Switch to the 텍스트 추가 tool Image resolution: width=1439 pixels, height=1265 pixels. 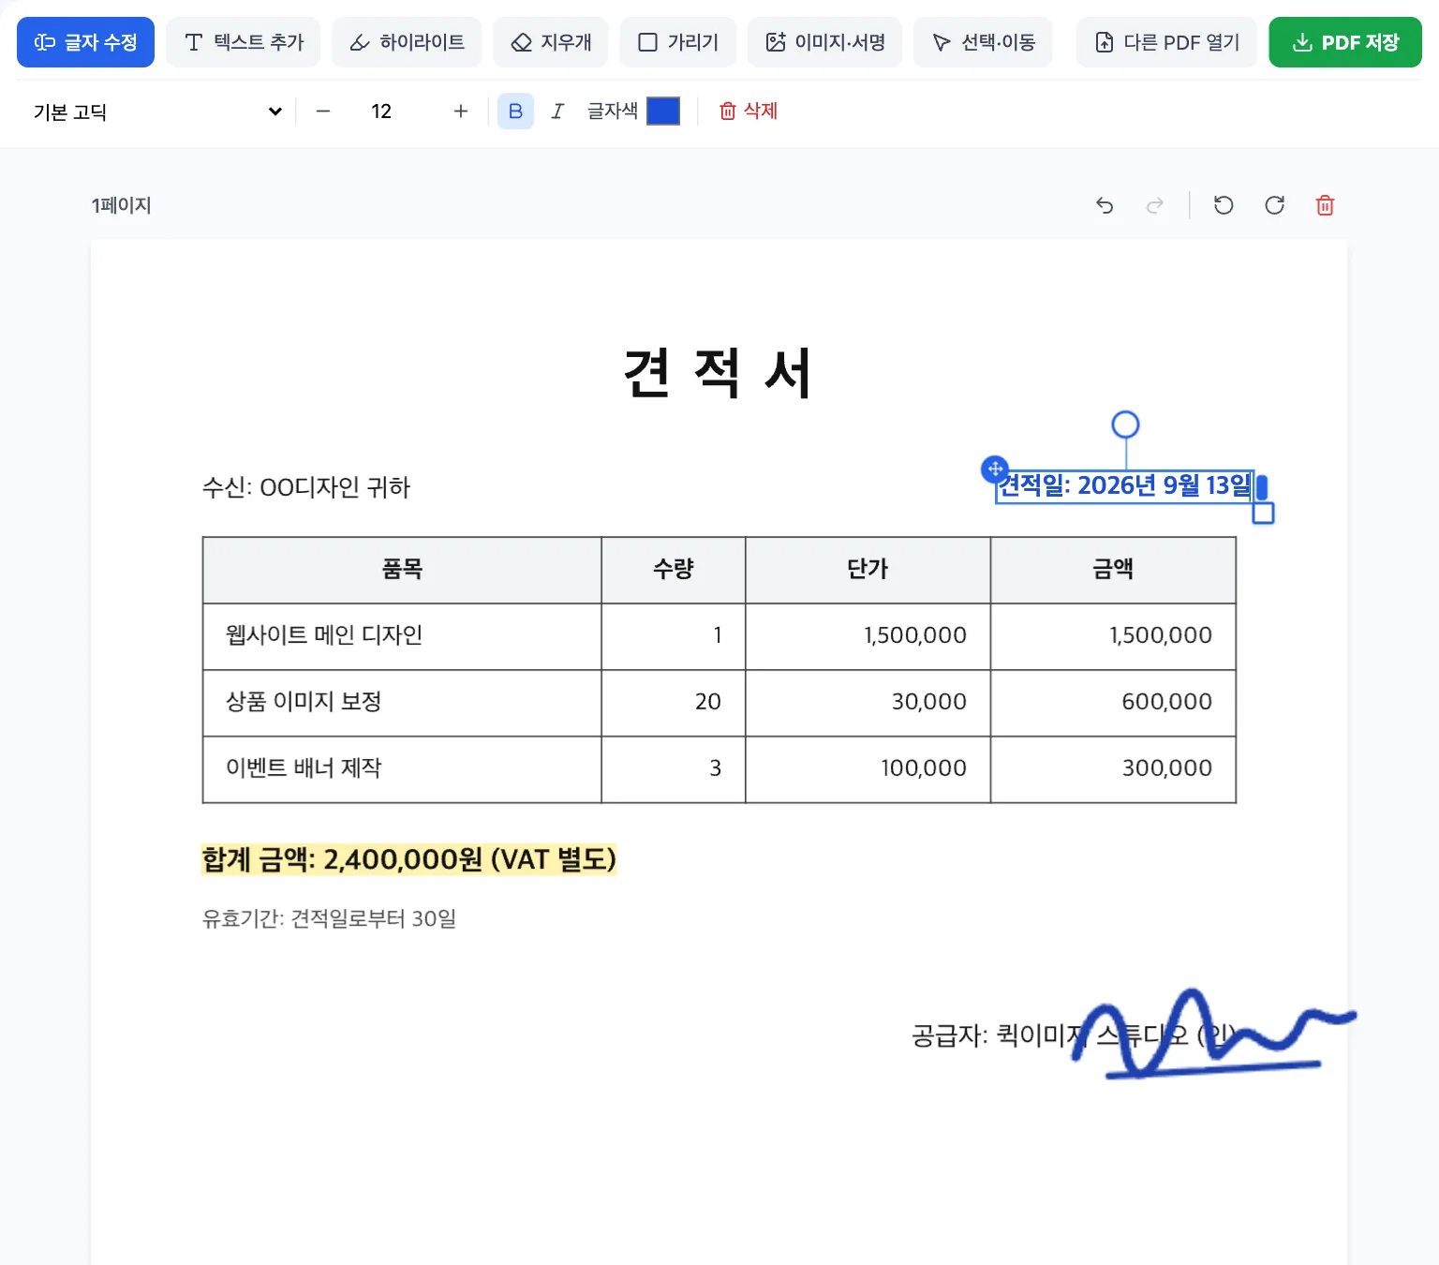click(244, 42)
